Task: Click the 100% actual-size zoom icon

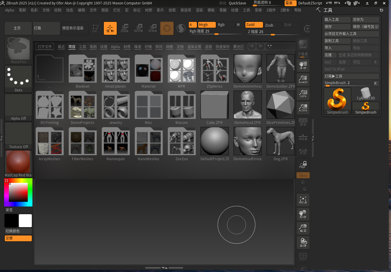Action: click(303, 94)
